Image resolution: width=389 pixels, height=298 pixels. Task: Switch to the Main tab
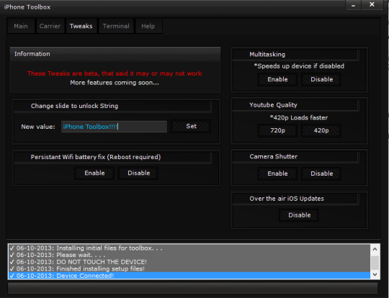(x=21, y=26)
